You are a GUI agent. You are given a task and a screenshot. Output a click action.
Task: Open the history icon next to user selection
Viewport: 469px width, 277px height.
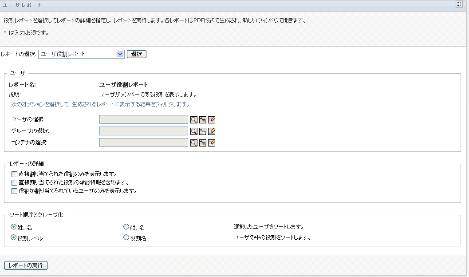pyautogui.click(x=203, y=119)
